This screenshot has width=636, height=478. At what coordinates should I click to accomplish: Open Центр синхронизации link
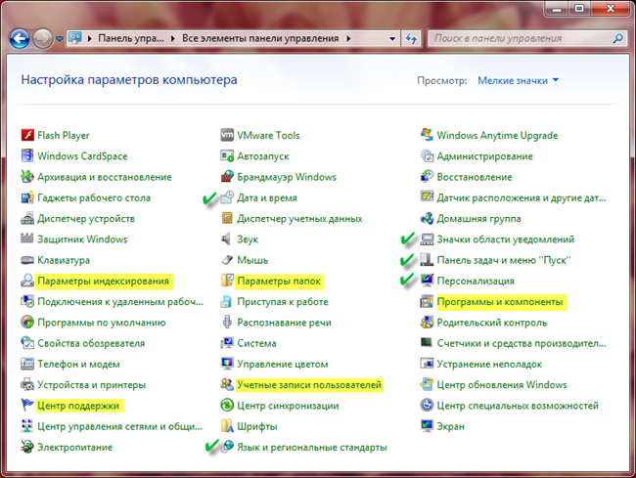[x=288, y=406]
